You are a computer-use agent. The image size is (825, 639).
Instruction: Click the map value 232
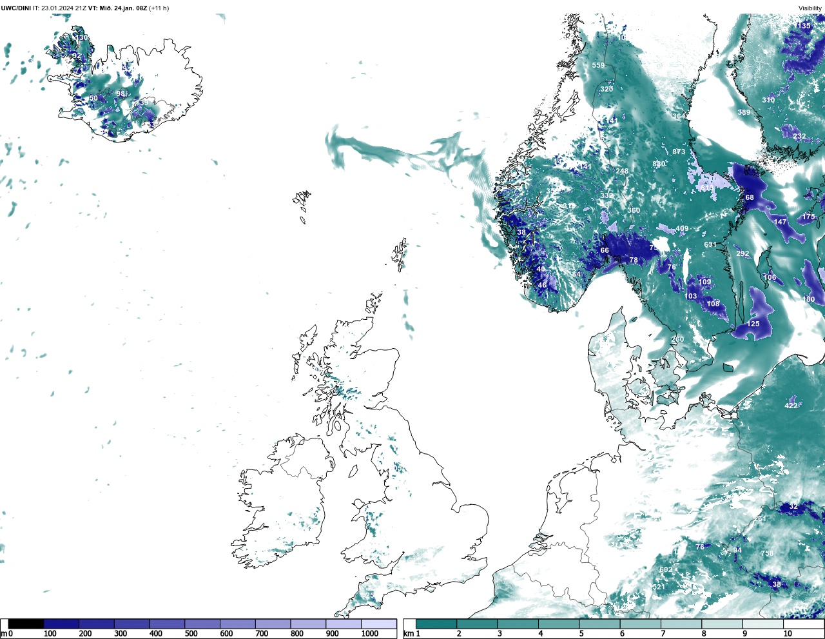[799, 136]
